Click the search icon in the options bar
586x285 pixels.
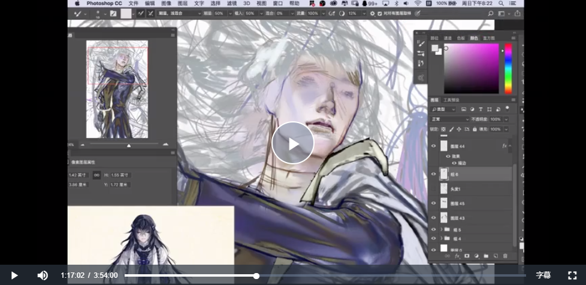[x=491, y=13]
